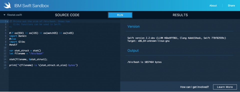Place cursor on 'import Darwin' line
The image size is (240, 92).
[18, 36]
